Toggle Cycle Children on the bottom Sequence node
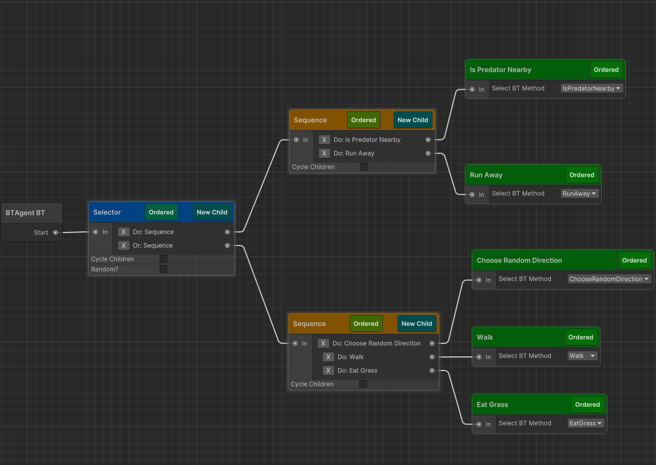656x465 pixels. click(362, 384)
